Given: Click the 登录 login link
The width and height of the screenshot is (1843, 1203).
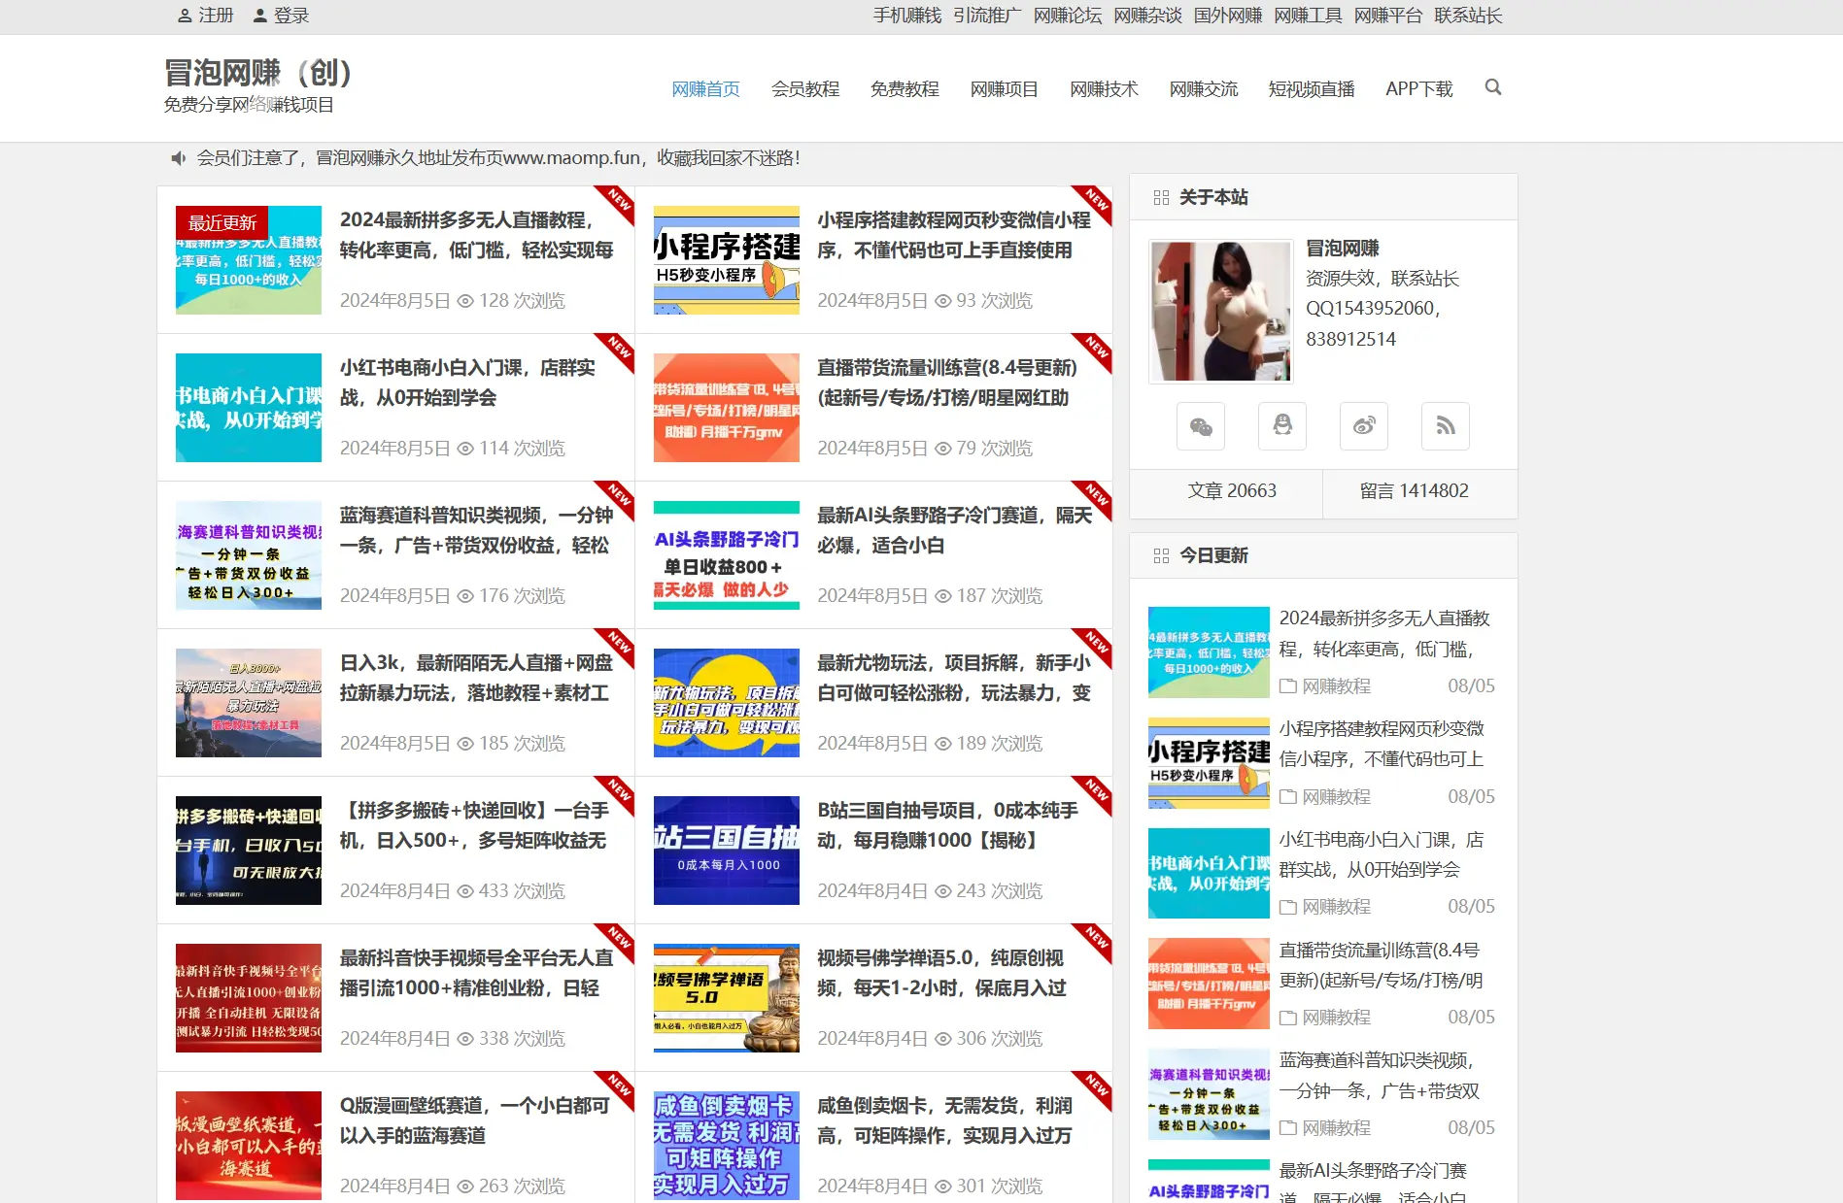Looking at the screenshot, I should [281, 16].
